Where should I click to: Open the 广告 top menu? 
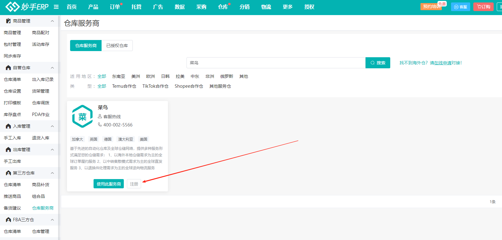[158, 7]
